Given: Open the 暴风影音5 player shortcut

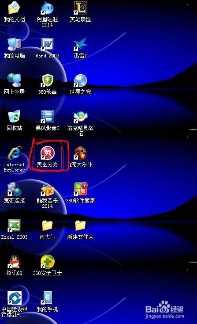Looking at the screenshot, I should [47, 117].
